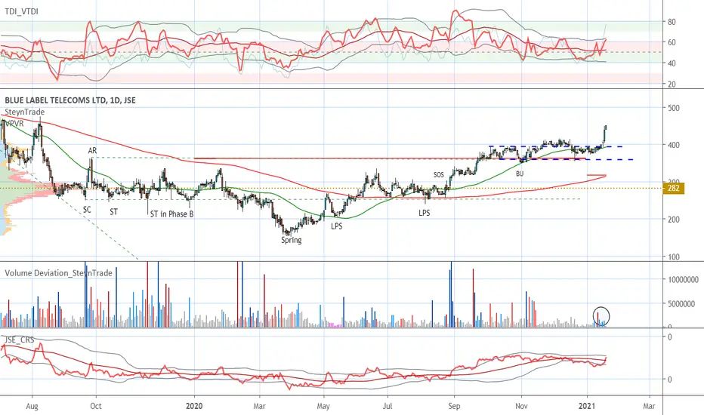Click the 2020 label on time axis

194,407
